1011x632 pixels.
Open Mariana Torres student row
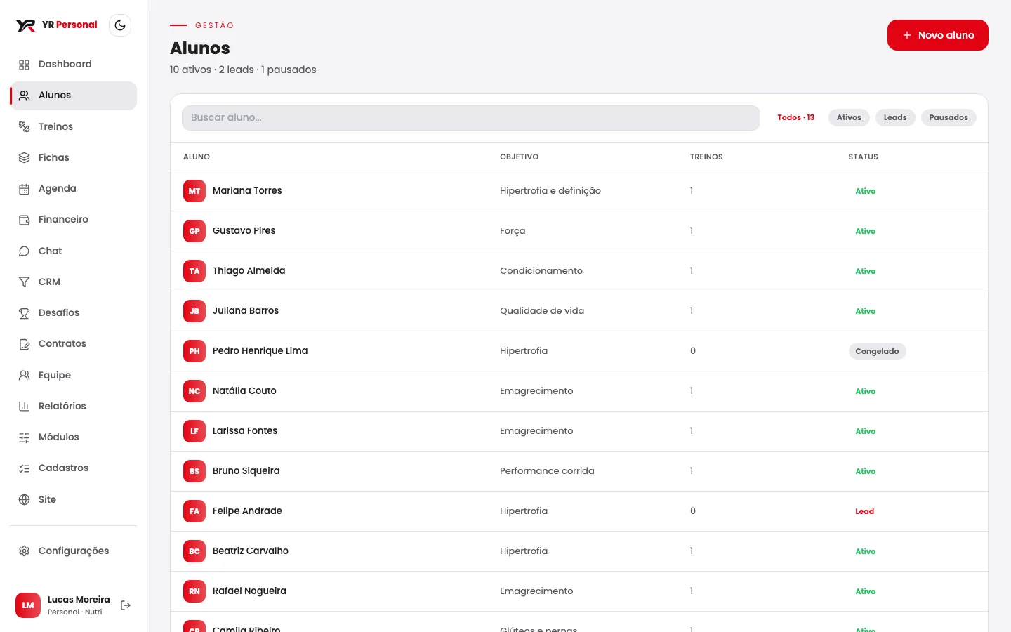tap(579, 191)
